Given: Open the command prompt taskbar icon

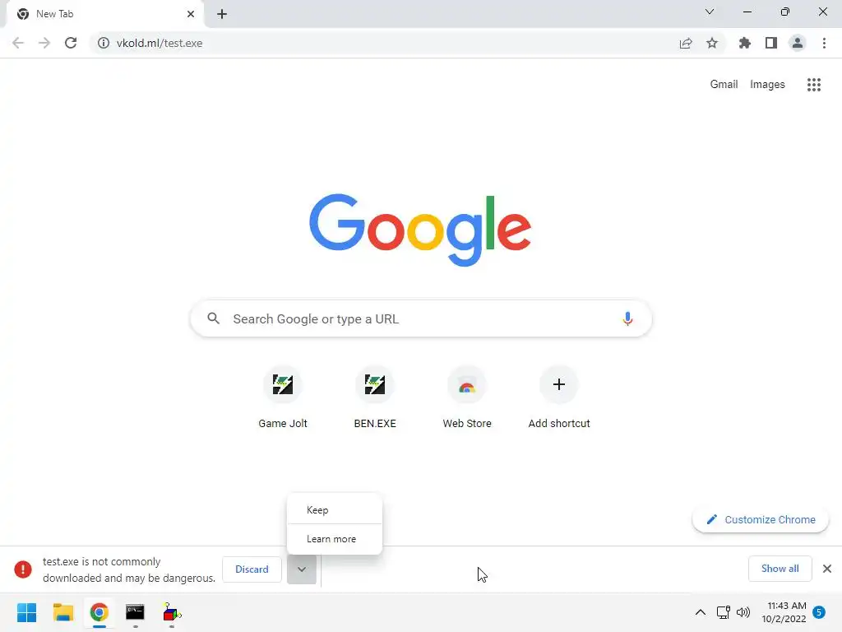Looking at the screenshot, I should click(136, 612).
